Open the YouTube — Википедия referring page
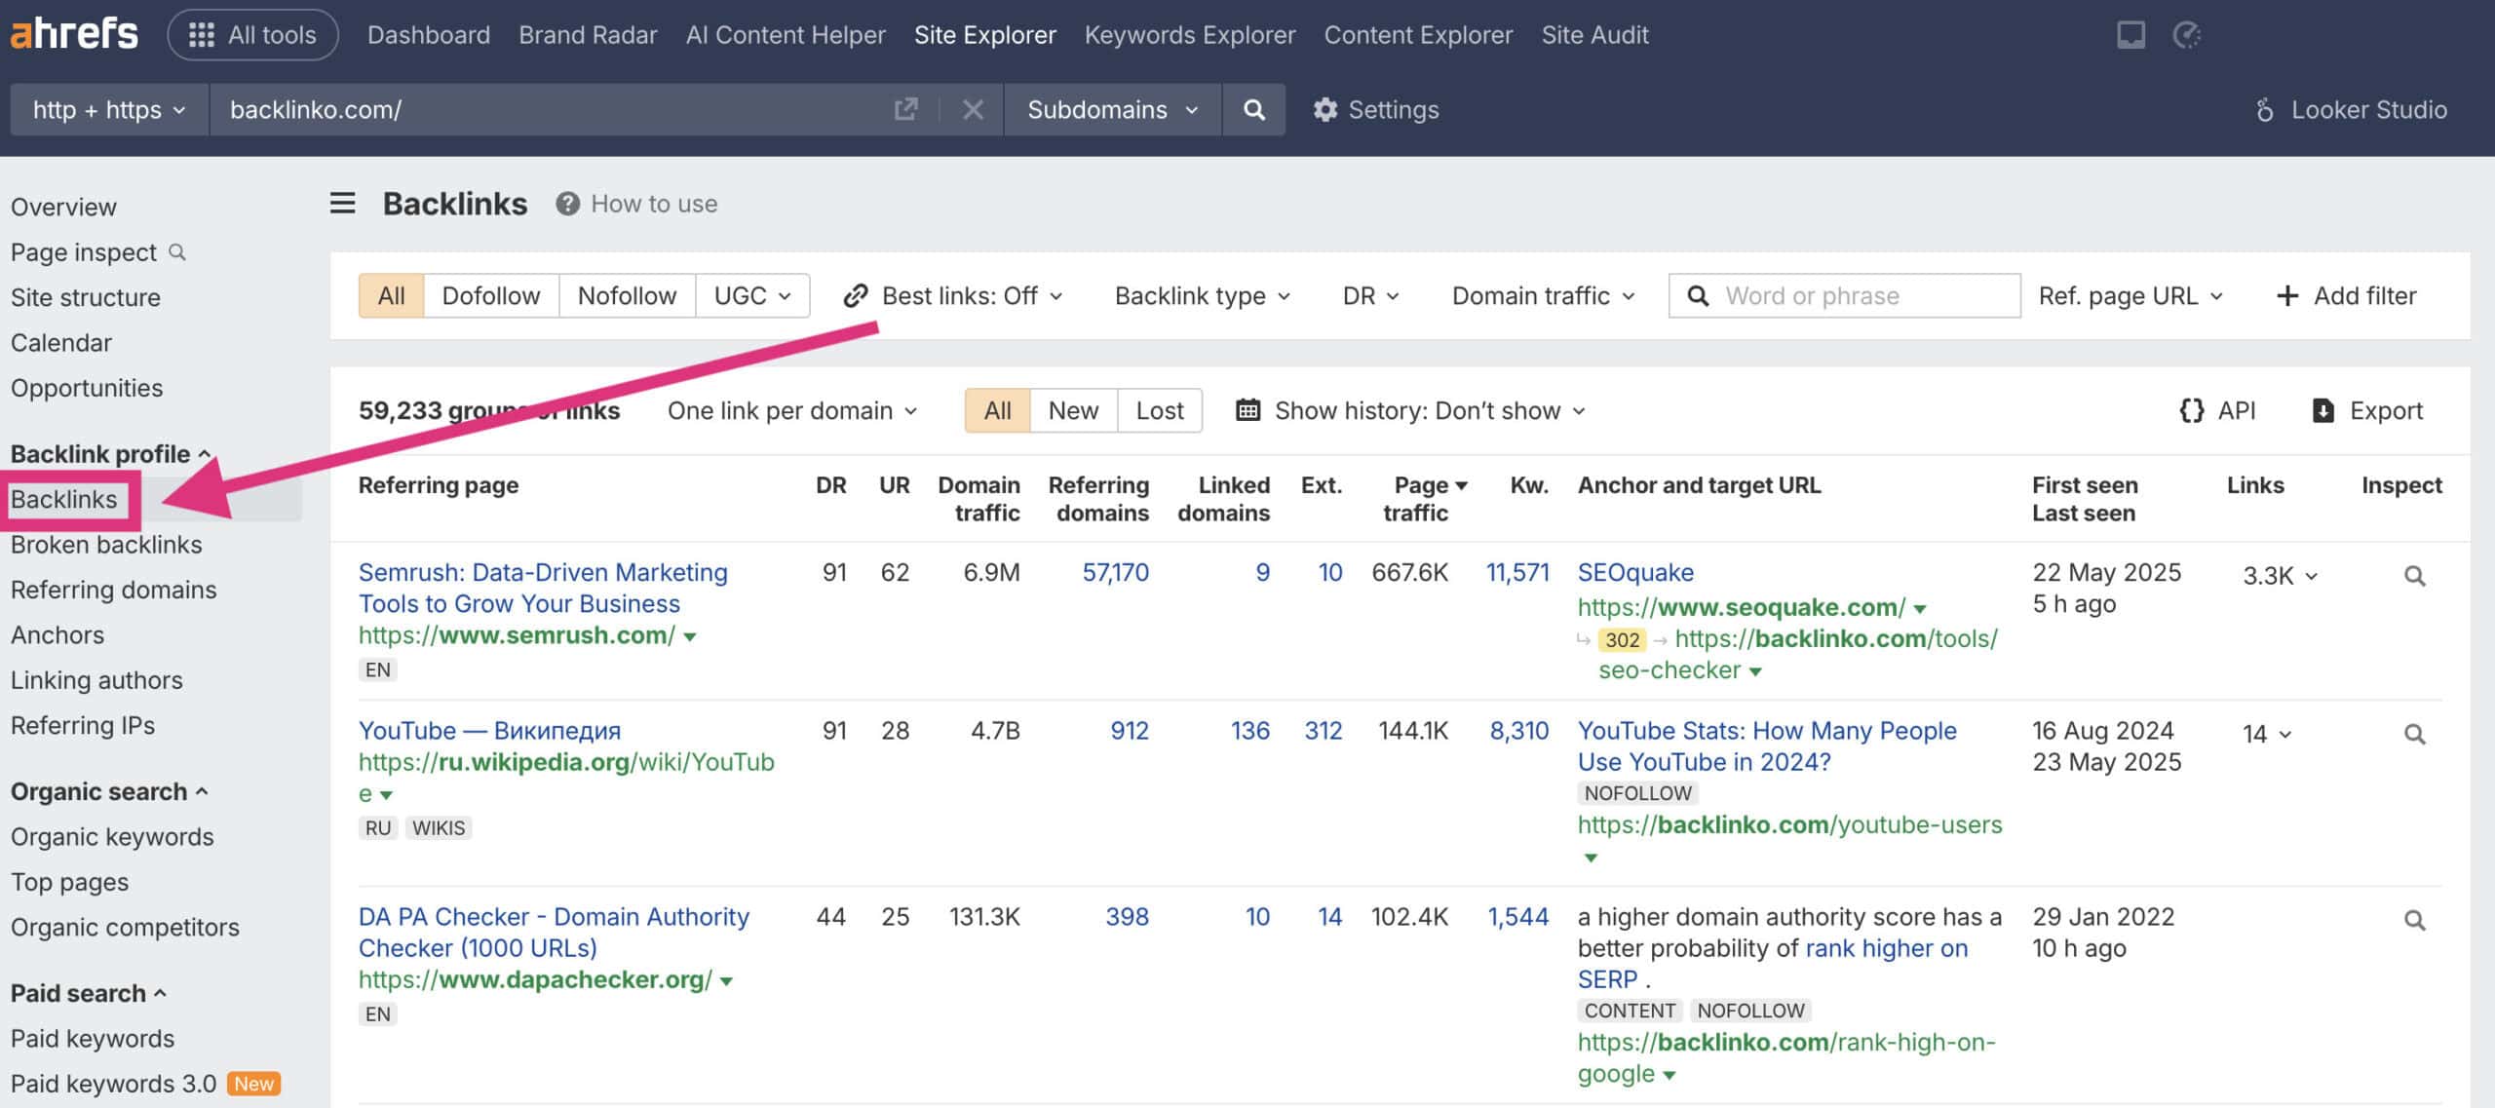This screenshot has width=2495, height=1108. point(489,730)
